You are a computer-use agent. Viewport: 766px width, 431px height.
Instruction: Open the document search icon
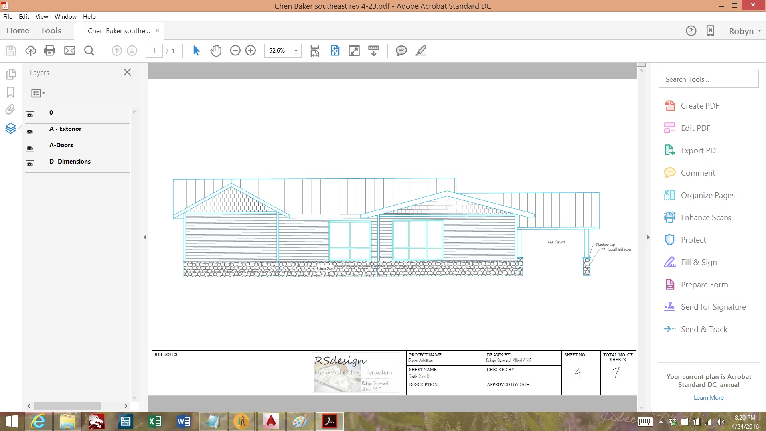89,51
